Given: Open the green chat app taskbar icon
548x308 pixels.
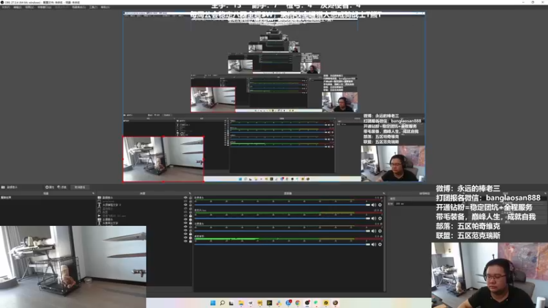Looking at the screenshot, I should (x=316, y=303).
